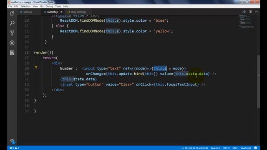Click onChange on line 30
Viewport: 267px width, 150px height.
click(x=95, y=74)
